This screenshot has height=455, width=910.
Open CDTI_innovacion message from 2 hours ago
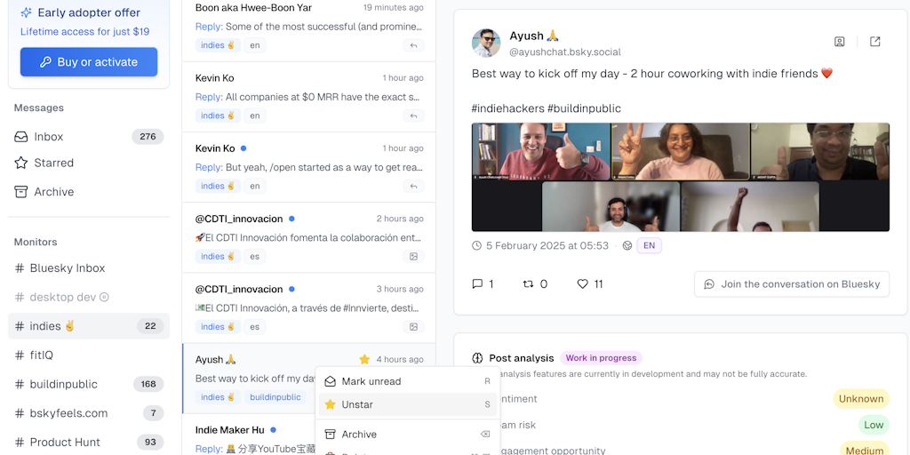[x=308, y=237]
